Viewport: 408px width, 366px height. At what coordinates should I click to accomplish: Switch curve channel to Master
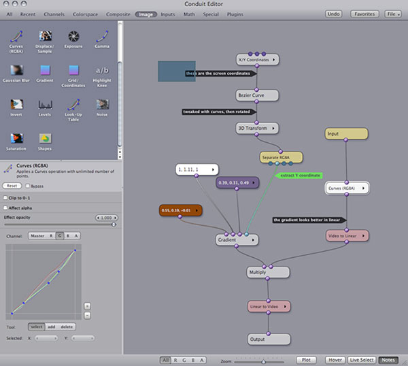pyautogui.click(x=37, y=236)
